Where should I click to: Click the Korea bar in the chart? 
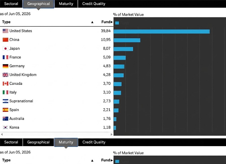pyautogui.click(x=115, y=128)
